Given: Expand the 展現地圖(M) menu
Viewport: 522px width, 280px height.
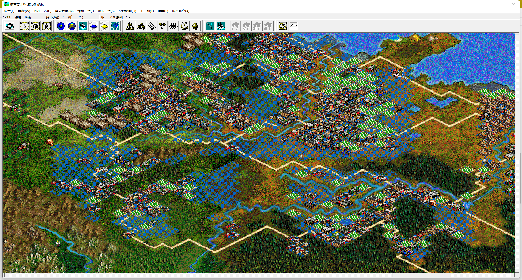Looking at the screenshot, I should (64, 11).
